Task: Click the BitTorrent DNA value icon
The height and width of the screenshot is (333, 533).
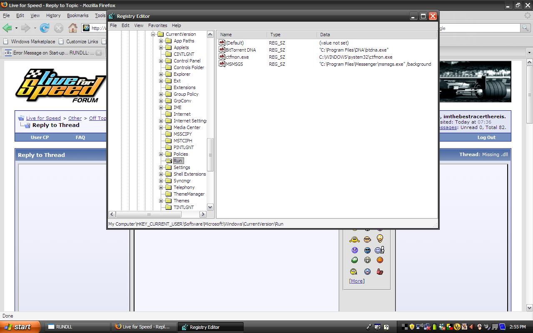Action: (x=222, y=50)
